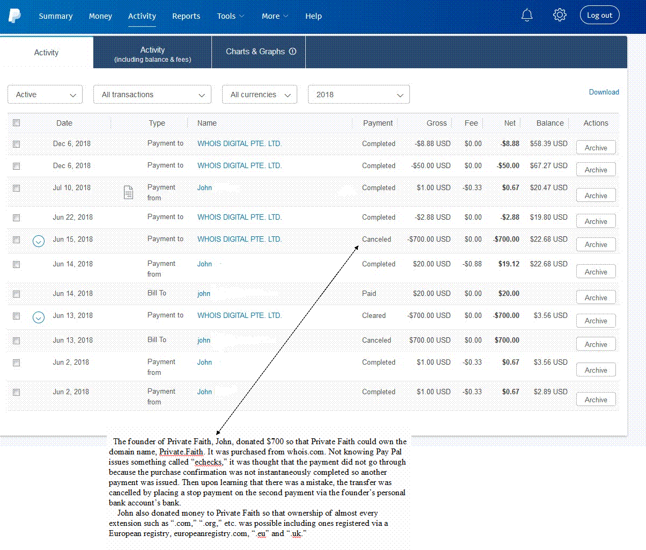Image resolution: width=646 pixels, height=550 pixels.
Task: Open WHOIS DIGITAL link for -$8.88 payment
Action: (239, 143)
